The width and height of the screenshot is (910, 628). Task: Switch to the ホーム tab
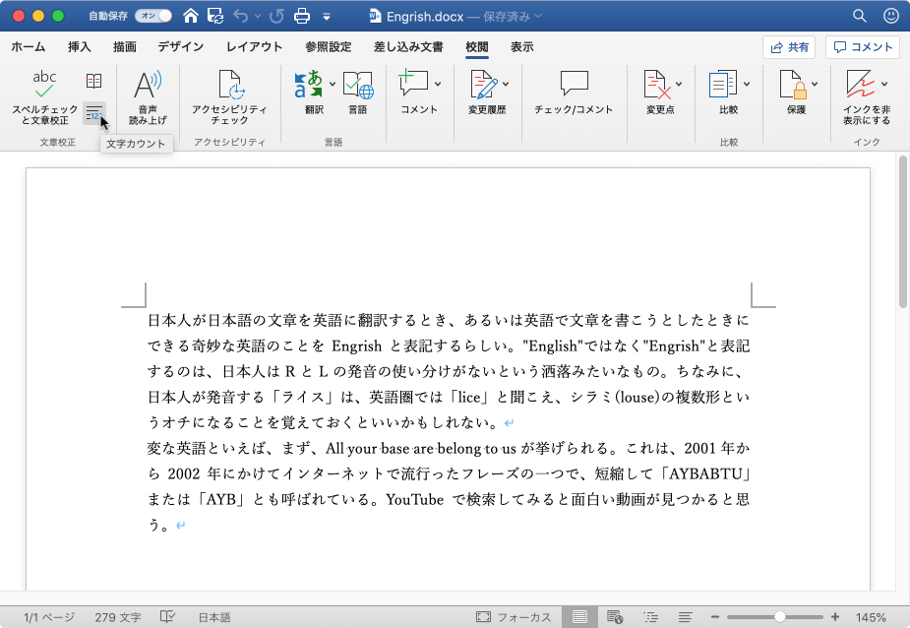point(29,47)
